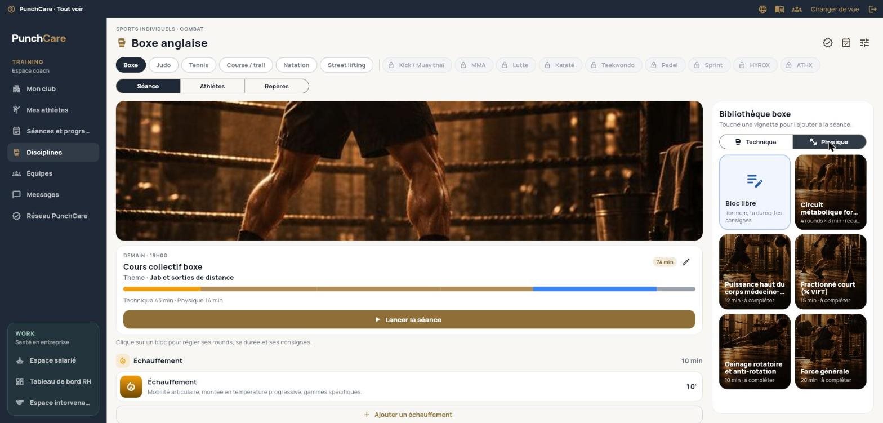Click lock icon on Kick / Muay thaï
This screenshot has width=883, height=423.
tap(391, 65)
